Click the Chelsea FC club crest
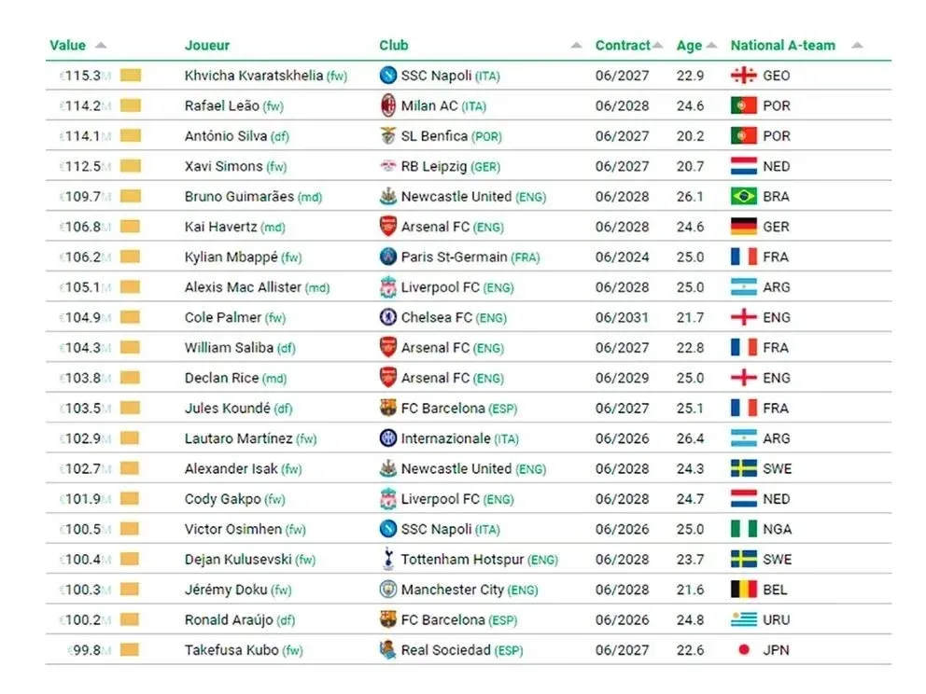Viewport: 926px width, 694px height. pos(388,317)
